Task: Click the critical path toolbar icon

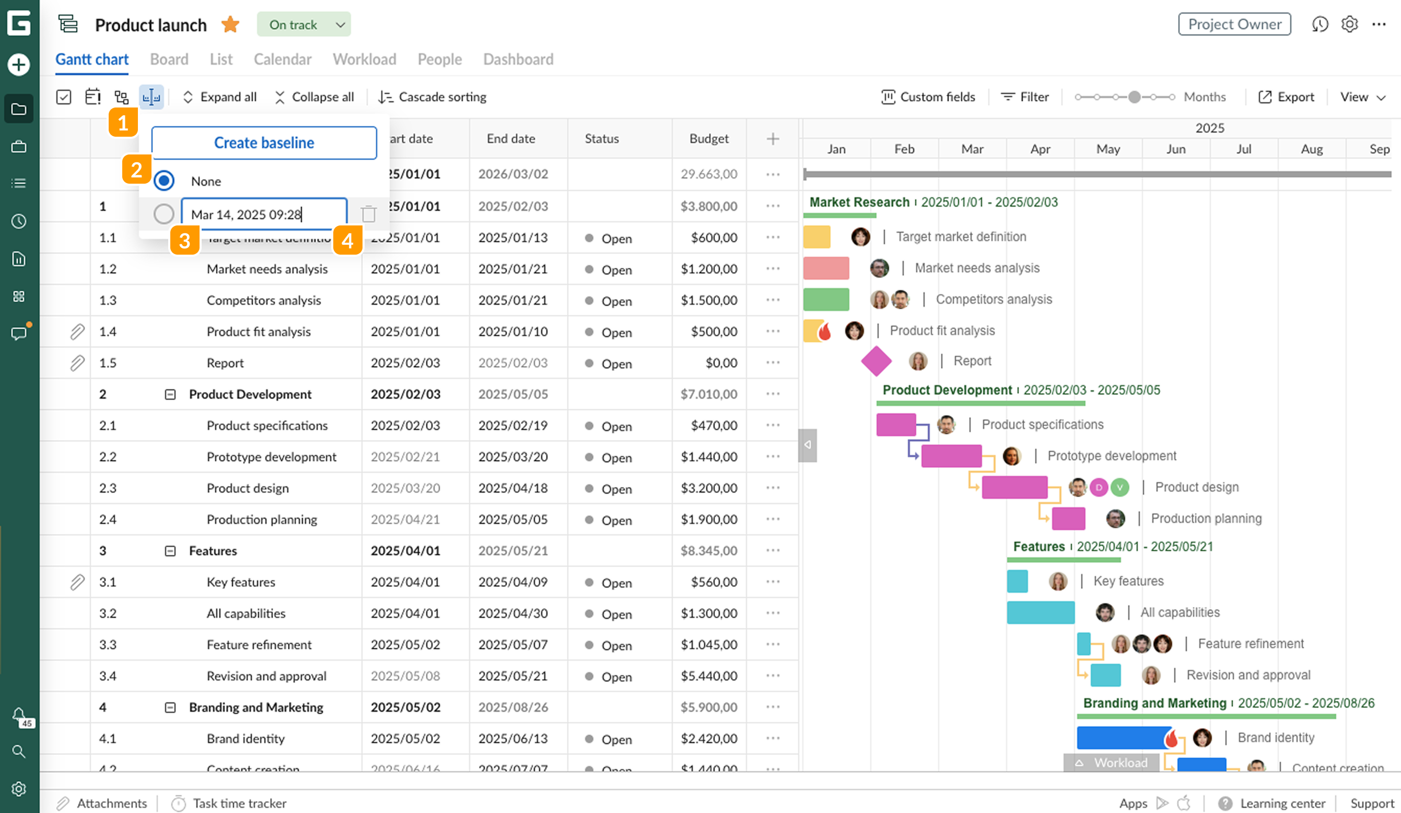Action: 121,97
